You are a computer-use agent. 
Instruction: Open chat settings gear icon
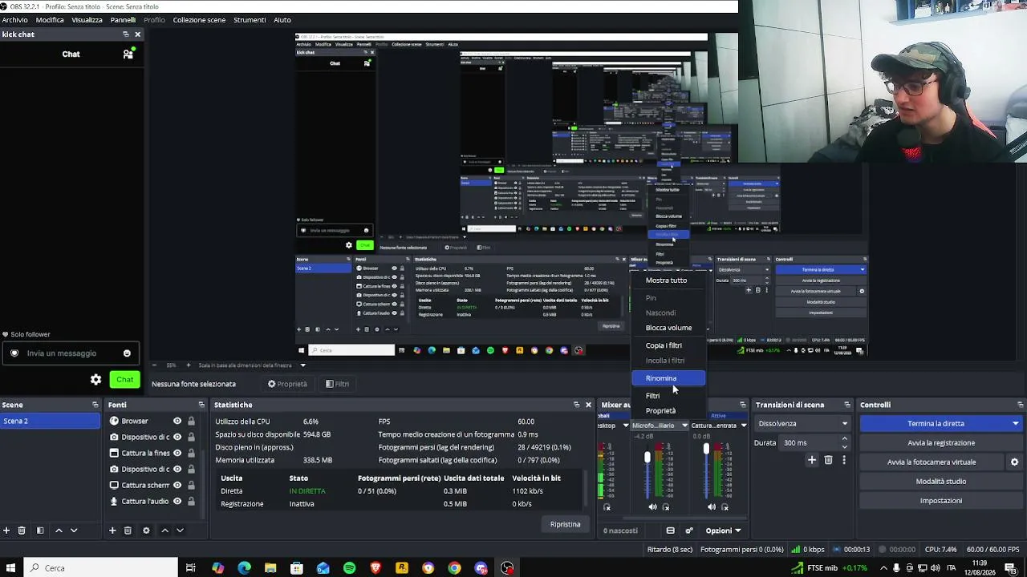[96, 379]
